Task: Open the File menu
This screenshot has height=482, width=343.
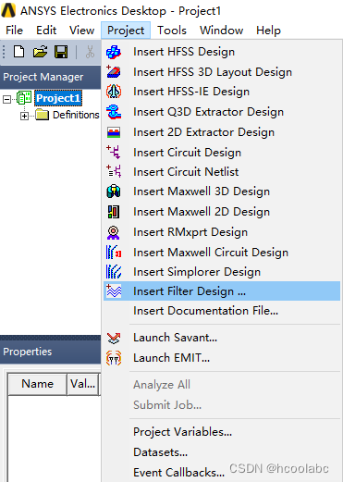Action: (x=14, y=31)
